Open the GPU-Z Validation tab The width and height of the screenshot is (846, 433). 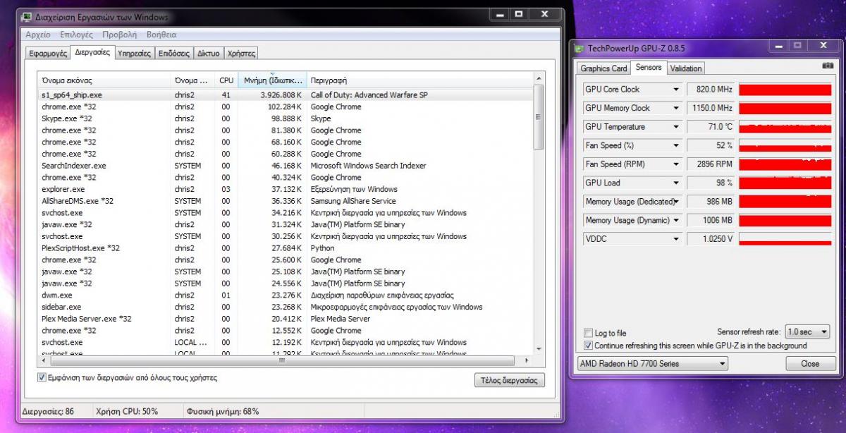[686, 68]
